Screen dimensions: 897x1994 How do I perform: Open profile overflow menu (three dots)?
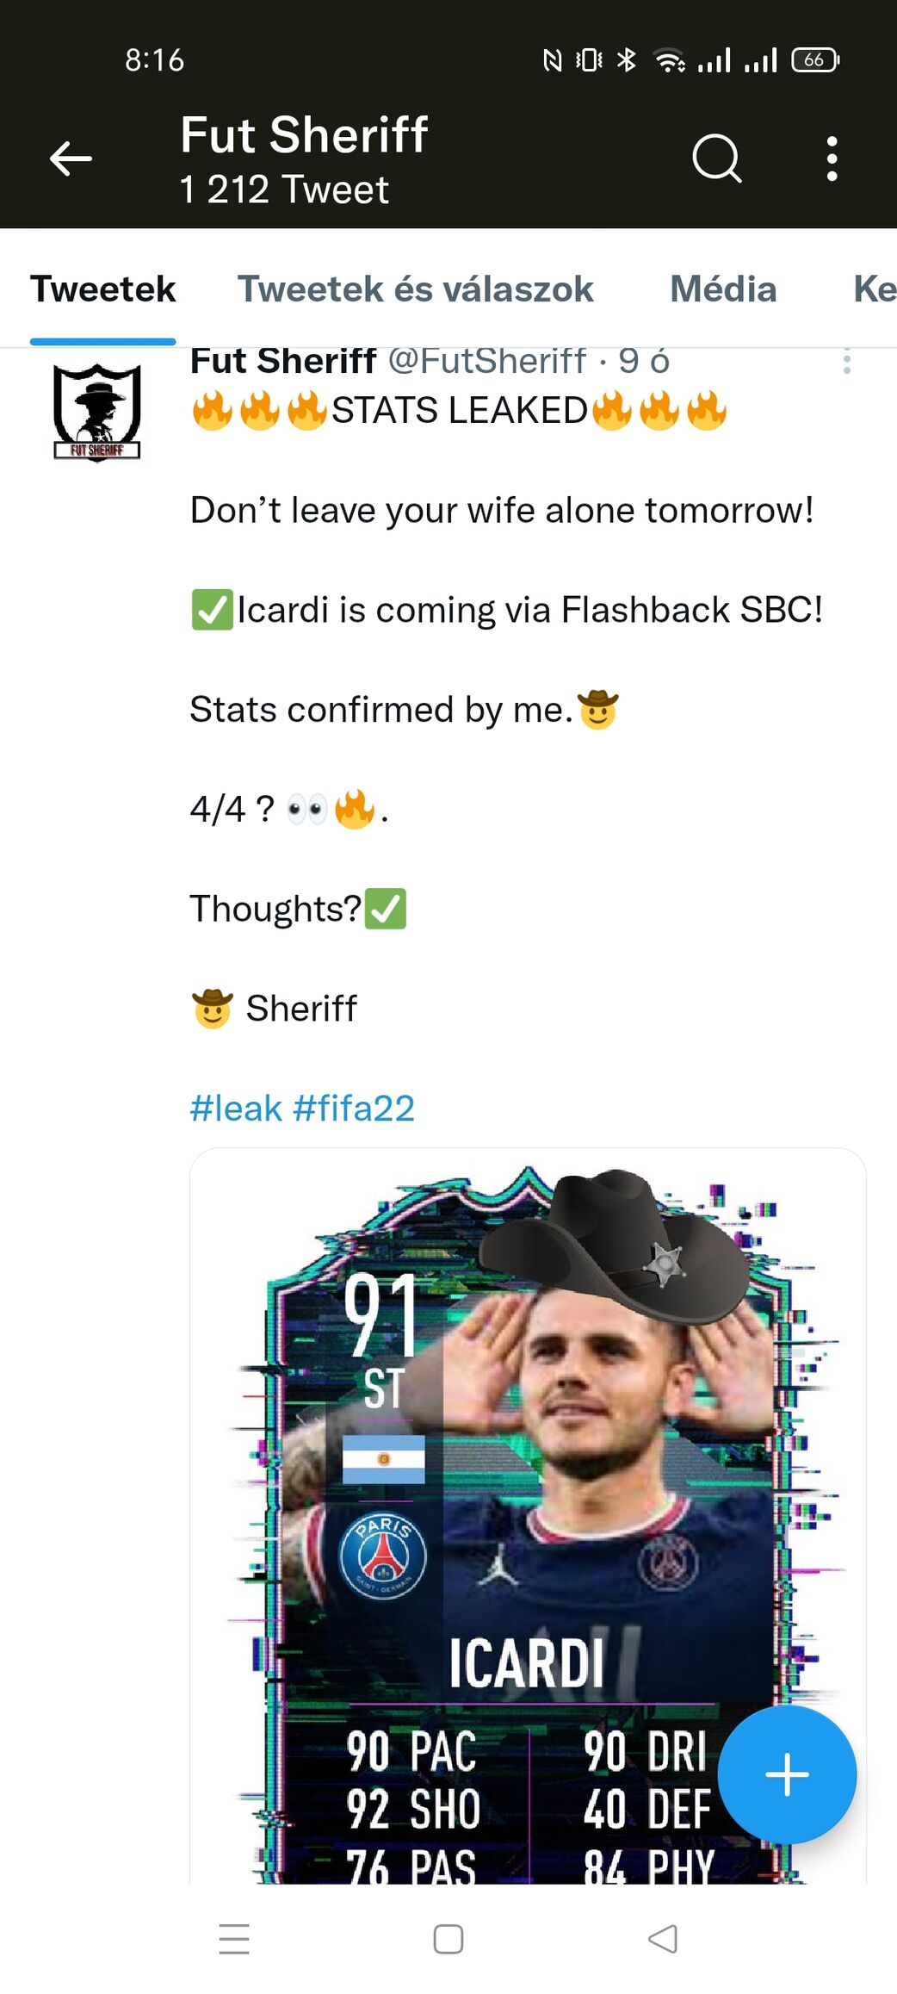[832, 158]
